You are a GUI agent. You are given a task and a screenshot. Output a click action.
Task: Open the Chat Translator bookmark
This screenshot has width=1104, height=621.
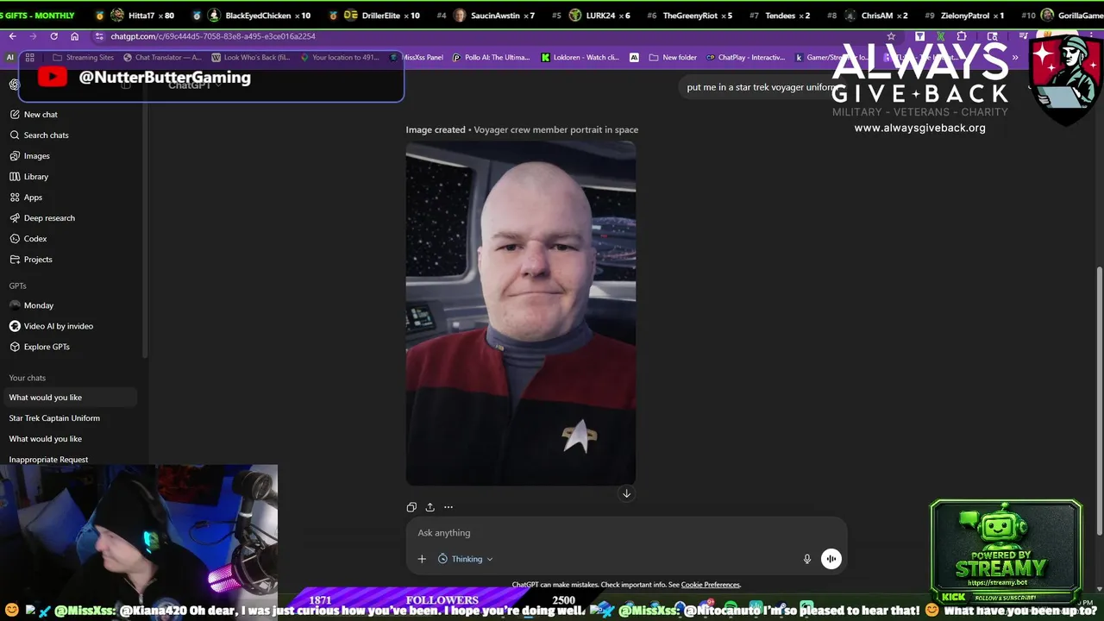tap(161, 58)
